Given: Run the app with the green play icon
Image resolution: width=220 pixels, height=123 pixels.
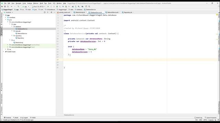Looking at the screenshot, I should tap(48, 6).
